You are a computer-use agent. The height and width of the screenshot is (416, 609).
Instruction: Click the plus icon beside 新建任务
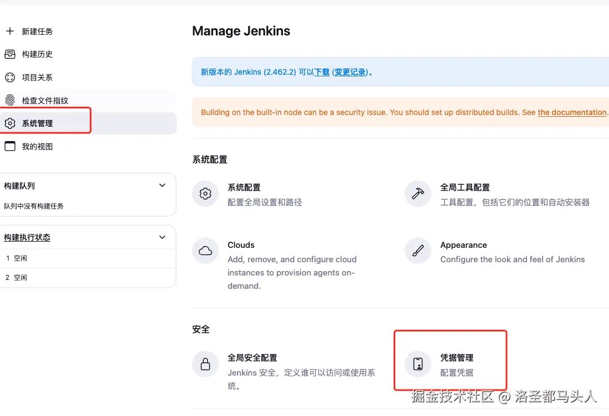[10, 31]
